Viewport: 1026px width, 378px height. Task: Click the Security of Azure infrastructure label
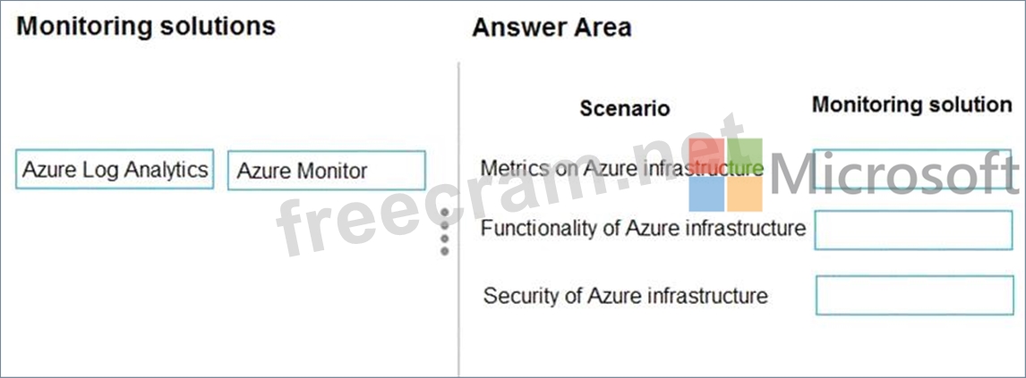pyautogui.click(x=626, y=296)
